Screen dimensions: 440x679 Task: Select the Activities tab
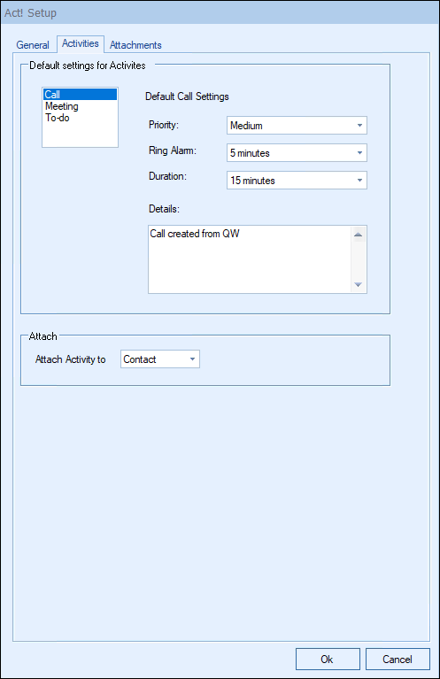pos(81,43)
